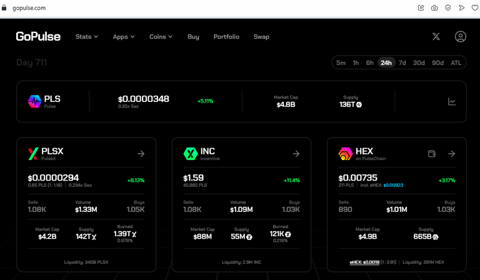Click the PLSX burned token icon
Screen dimensions: 480x280
[x=134, y=234]
